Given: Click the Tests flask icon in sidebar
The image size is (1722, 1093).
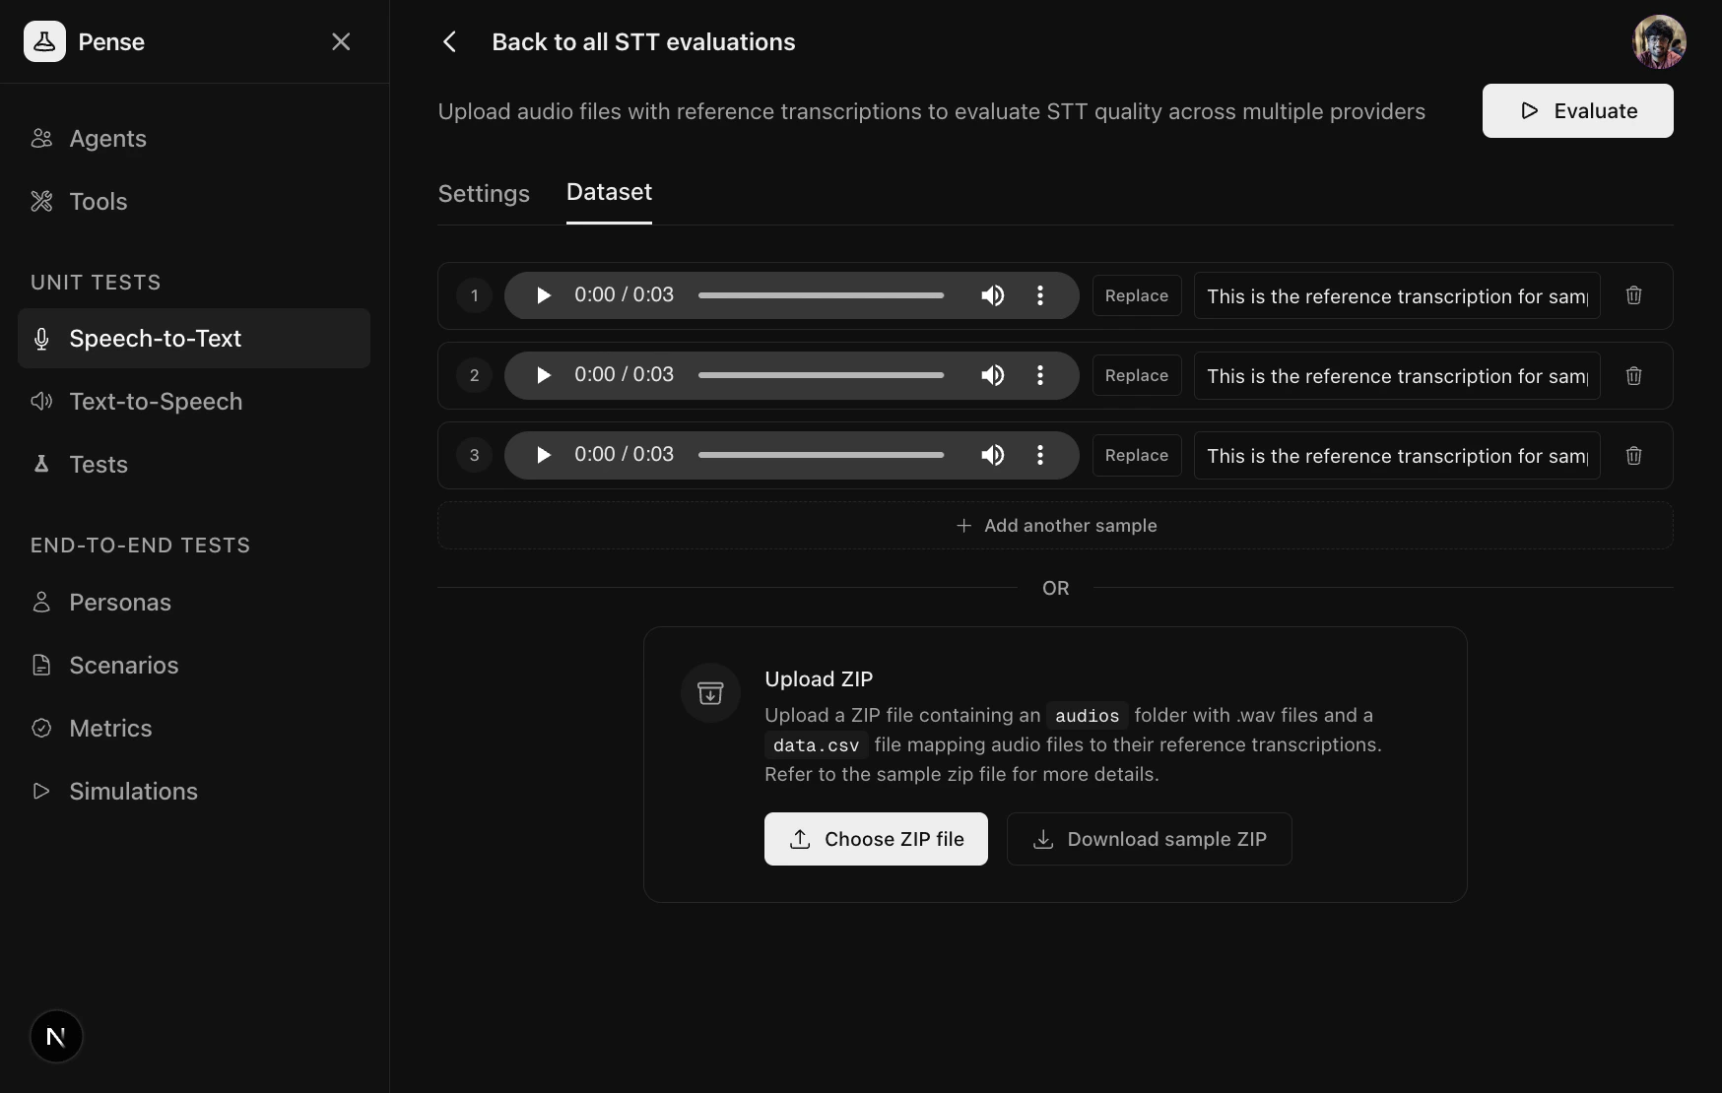Looking at the screenshot, I should point(41,464).
